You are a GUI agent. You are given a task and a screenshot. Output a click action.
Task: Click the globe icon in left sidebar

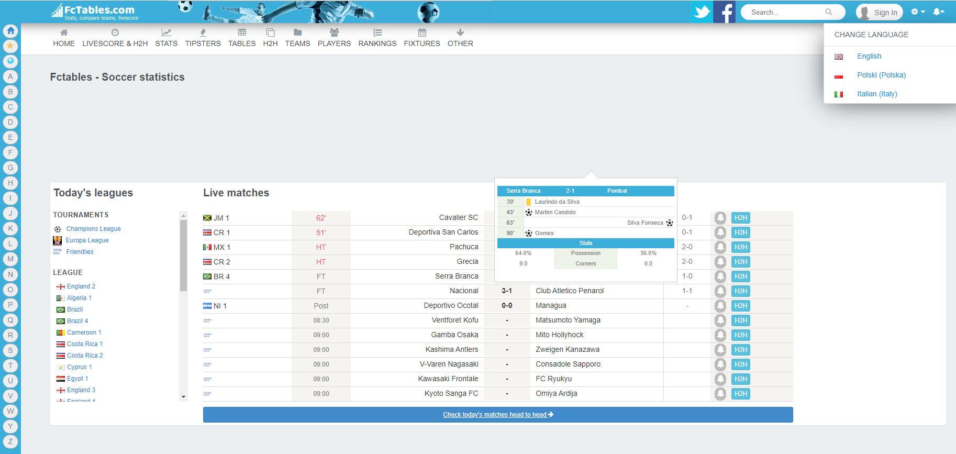[10, 61]
